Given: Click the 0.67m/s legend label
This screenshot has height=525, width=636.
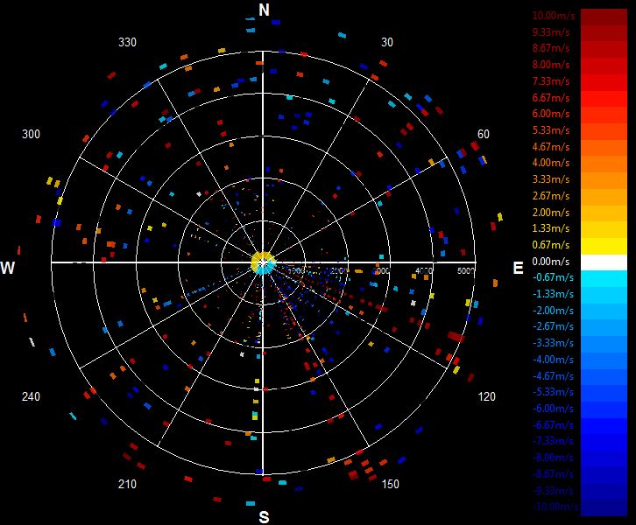Looking at the screenshot, I should [x=551, y=245].
